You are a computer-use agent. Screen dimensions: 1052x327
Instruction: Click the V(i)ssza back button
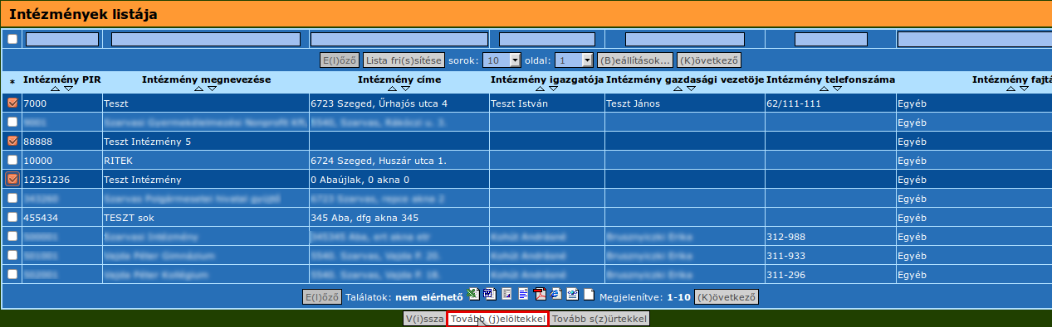(424, 319)
